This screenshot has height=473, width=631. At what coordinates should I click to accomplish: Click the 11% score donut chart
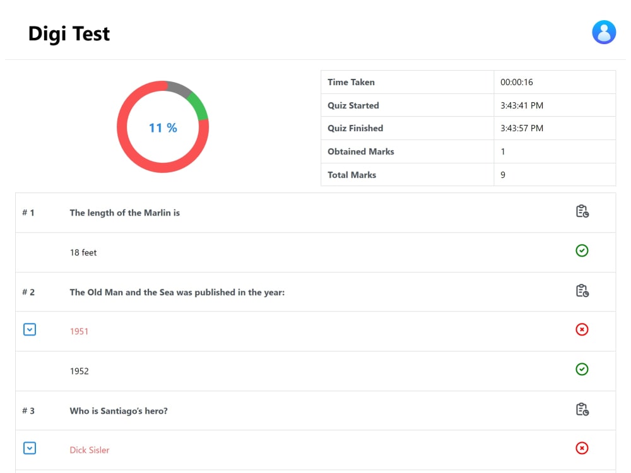[x=163, y=127]
